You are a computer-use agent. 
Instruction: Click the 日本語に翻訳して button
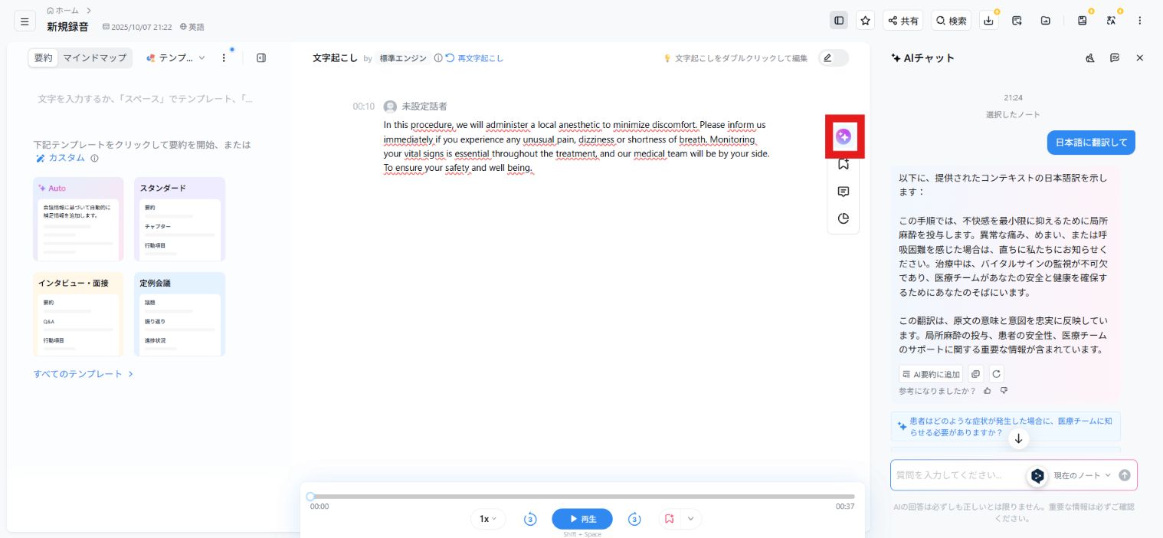(x=1091, y=143)
